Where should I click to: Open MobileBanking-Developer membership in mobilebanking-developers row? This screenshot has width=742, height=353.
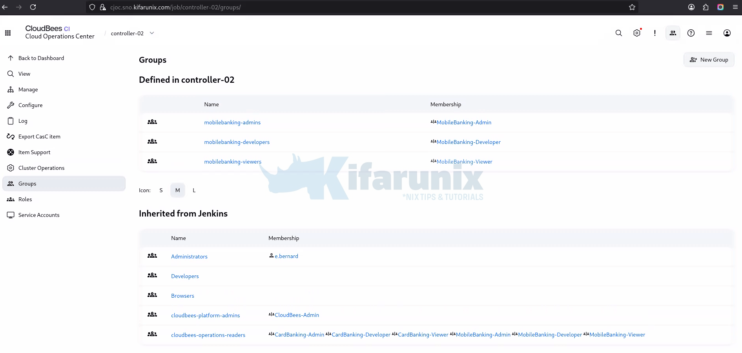pyautogui.click(x=469, y=142)
